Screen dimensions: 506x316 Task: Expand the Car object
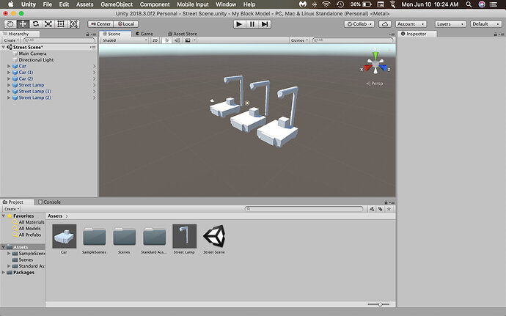pyautogui.click(x=9, y=66)
